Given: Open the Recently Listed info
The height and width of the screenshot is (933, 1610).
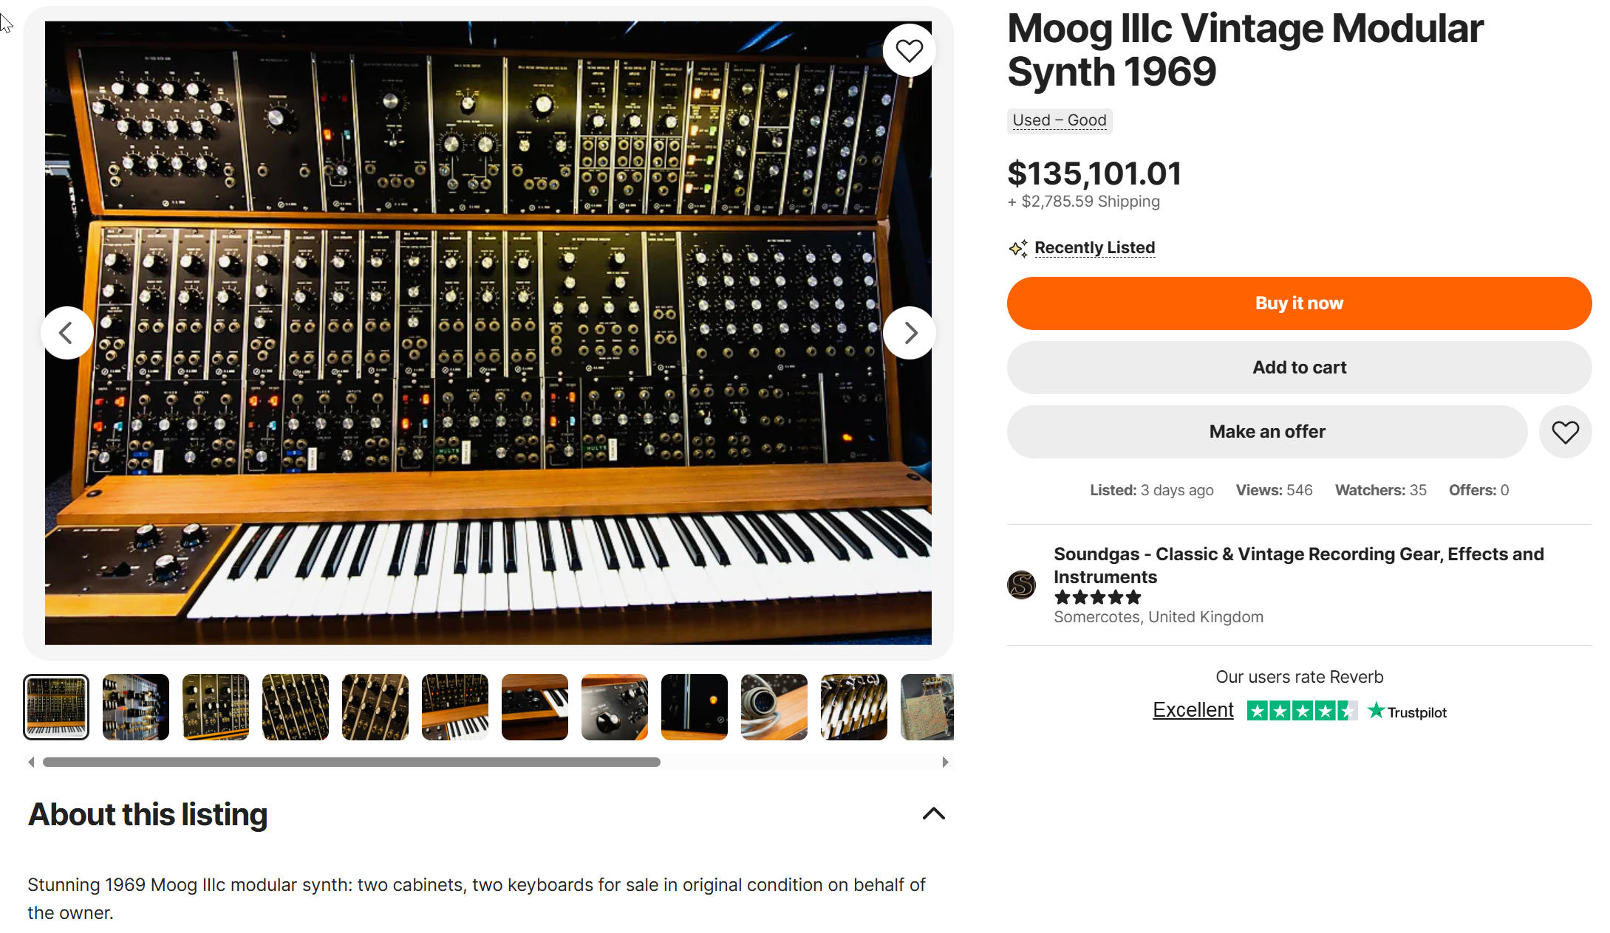Looking at the screenshot, I should pos(1094,248).
